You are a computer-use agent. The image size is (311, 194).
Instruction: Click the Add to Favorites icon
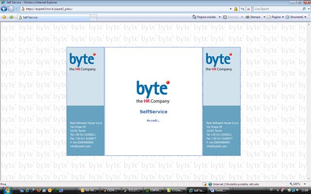pos(11,17)
